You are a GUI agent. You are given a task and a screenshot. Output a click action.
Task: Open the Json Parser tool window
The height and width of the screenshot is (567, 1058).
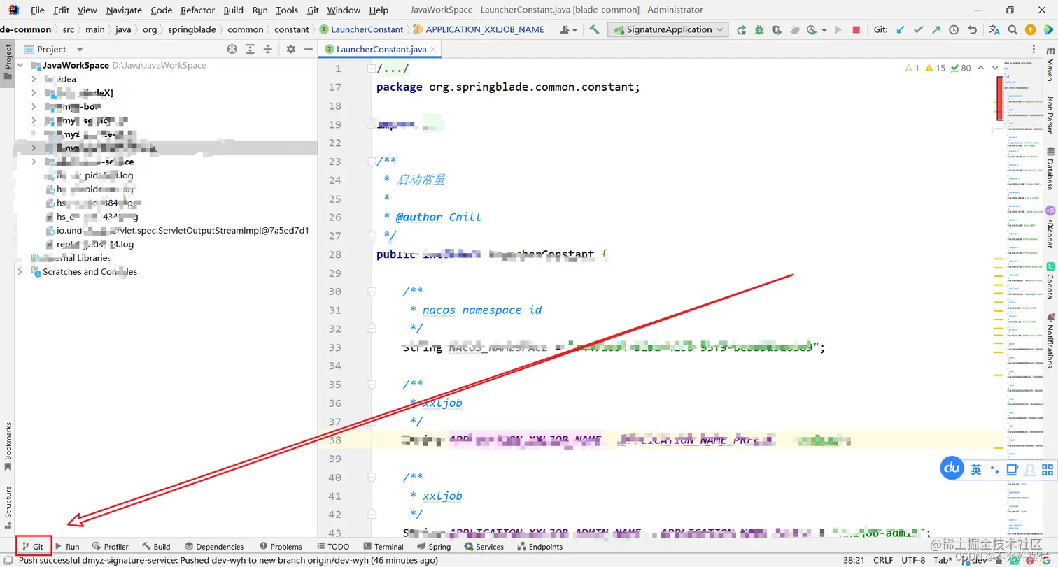click(x=1050, y=114)
